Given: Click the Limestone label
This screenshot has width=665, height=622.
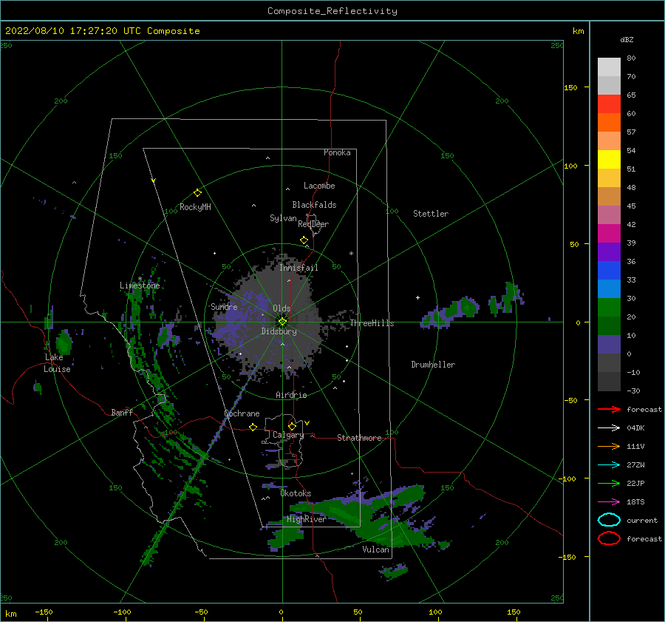Looking at the screenshot, I should pos(140,285).
